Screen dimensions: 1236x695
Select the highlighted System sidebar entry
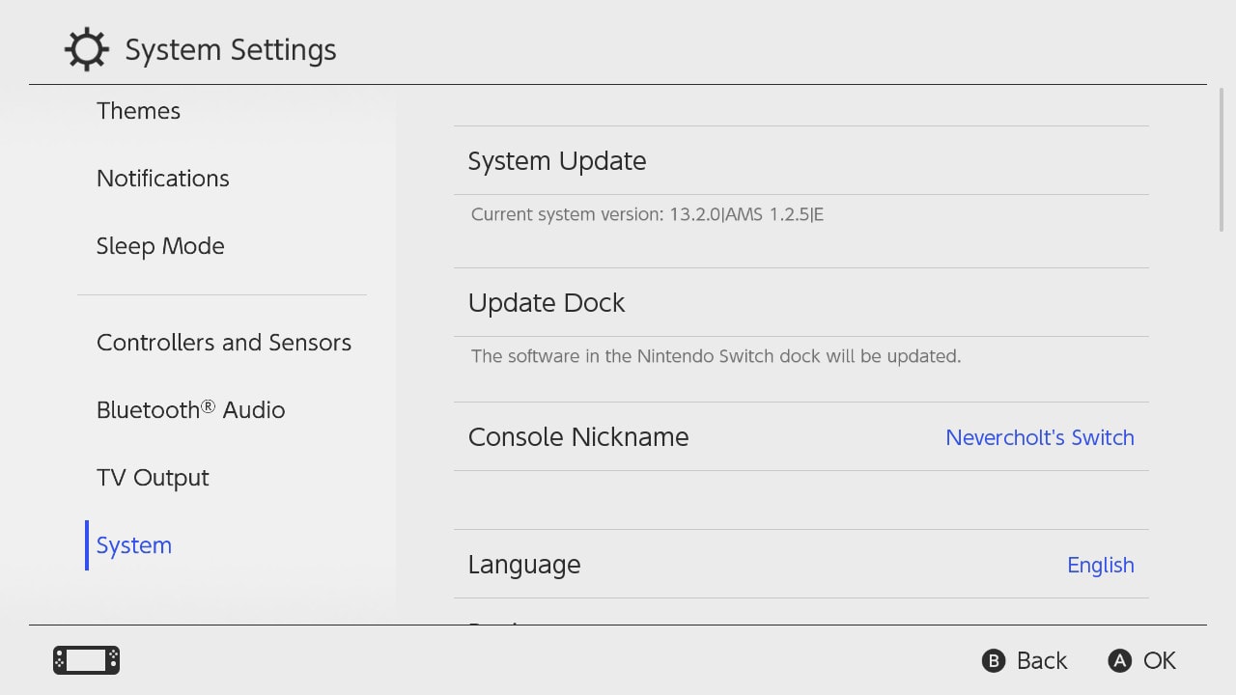133,544
